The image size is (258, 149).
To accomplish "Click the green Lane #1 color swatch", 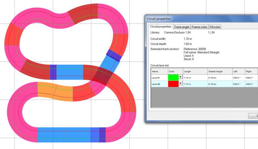I will 173,78.
